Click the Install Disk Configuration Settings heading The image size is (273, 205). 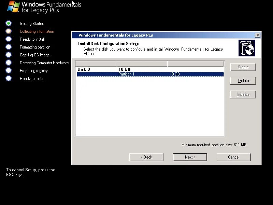109,44
